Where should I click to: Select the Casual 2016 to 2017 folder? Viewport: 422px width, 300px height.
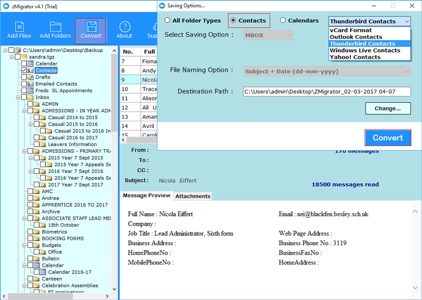73,138
